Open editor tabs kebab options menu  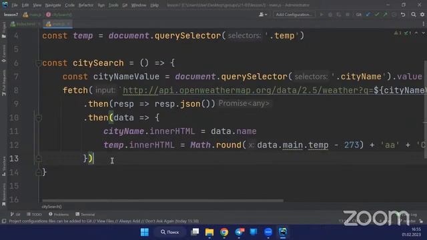(x=423, y=24)
